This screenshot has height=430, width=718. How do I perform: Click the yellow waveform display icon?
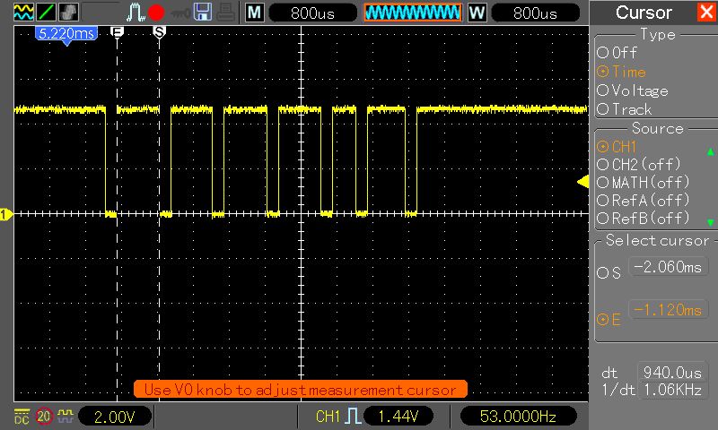pyautogui.click(x=22, y=13)
